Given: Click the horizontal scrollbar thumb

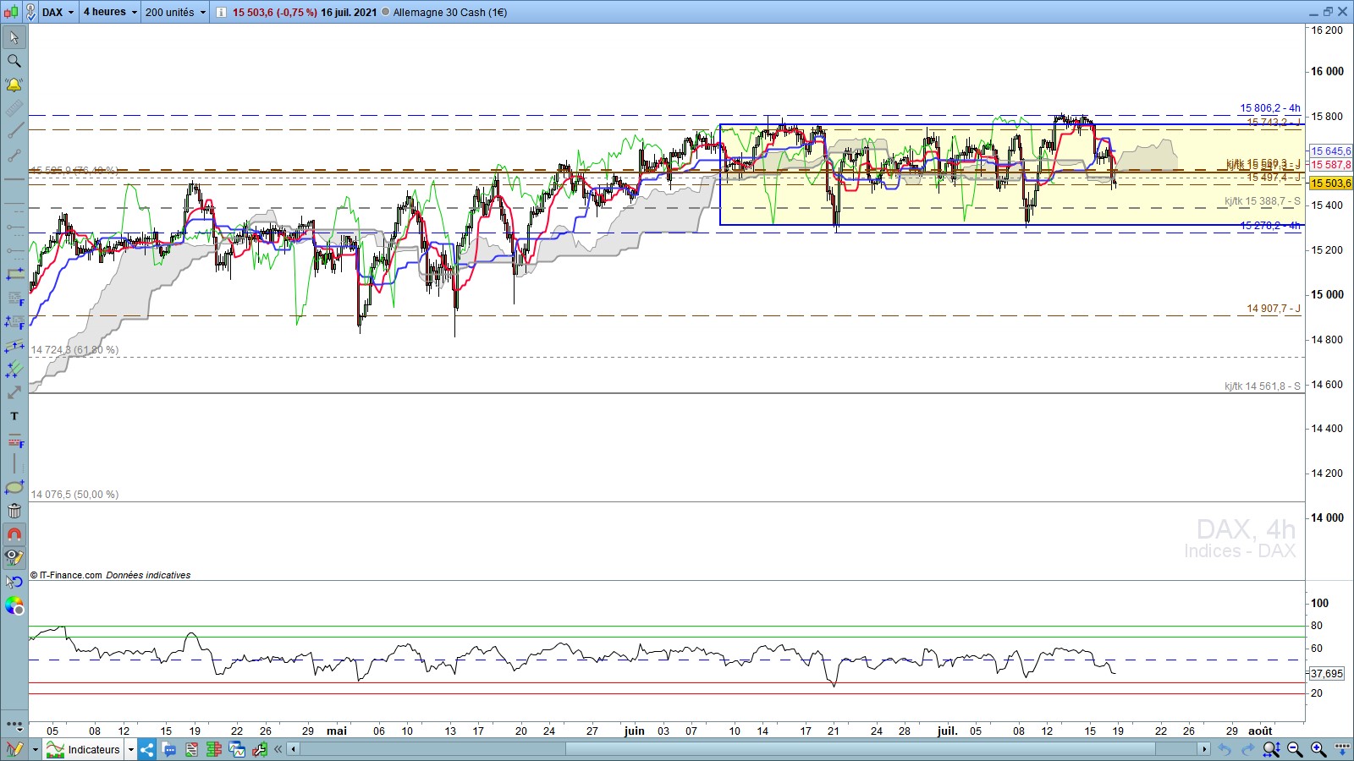Looking at the screenshot, I should point(860,749).
